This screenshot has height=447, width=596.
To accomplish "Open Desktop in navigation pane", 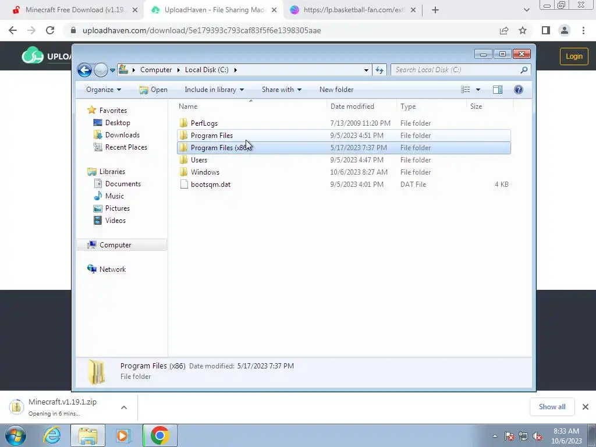I will (x=118, y=123).
